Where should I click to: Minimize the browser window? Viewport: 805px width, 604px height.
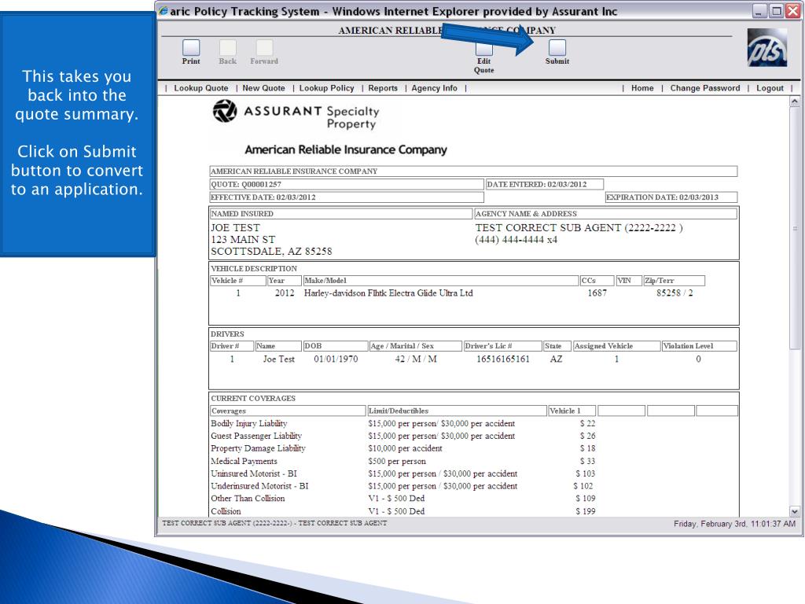tap(759, 11)
